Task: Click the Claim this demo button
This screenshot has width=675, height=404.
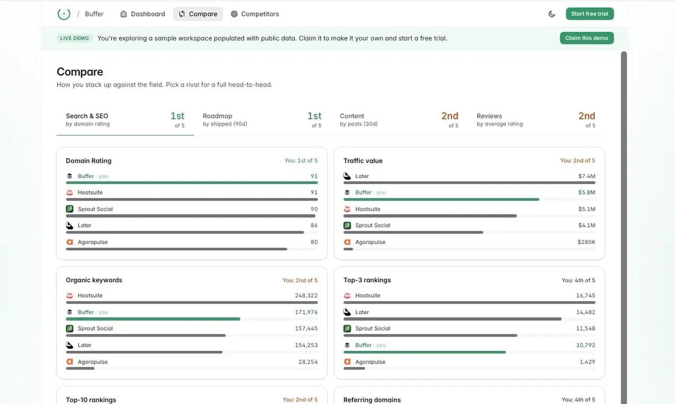Action: click(x=587, y=38)
